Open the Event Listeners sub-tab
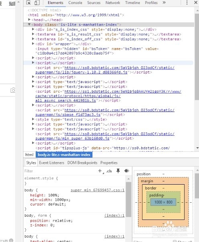The image size is (199, 242). point(52,163)
